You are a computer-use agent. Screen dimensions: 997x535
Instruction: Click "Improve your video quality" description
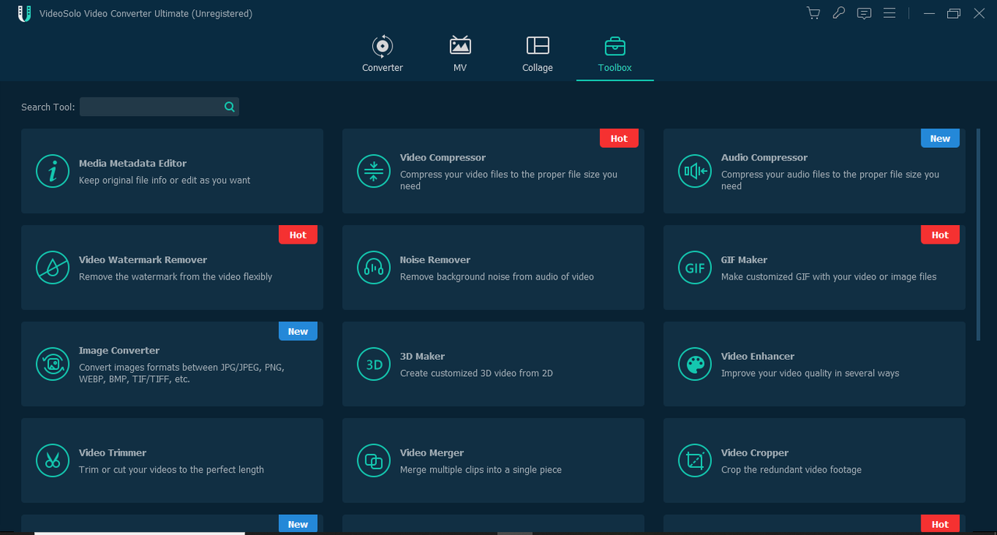(810, 374)
